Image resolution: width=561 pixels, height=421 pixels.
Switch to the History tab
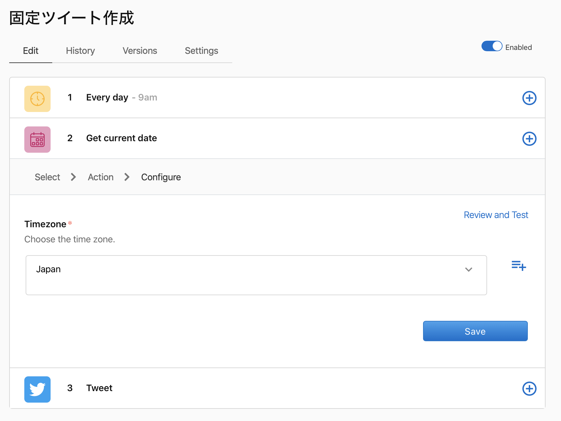pos(80,51)
